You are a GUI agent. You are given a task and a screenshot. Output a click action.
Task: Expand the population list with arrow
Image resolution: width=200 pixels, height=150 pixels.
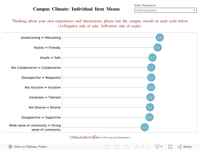pos(194,10)
